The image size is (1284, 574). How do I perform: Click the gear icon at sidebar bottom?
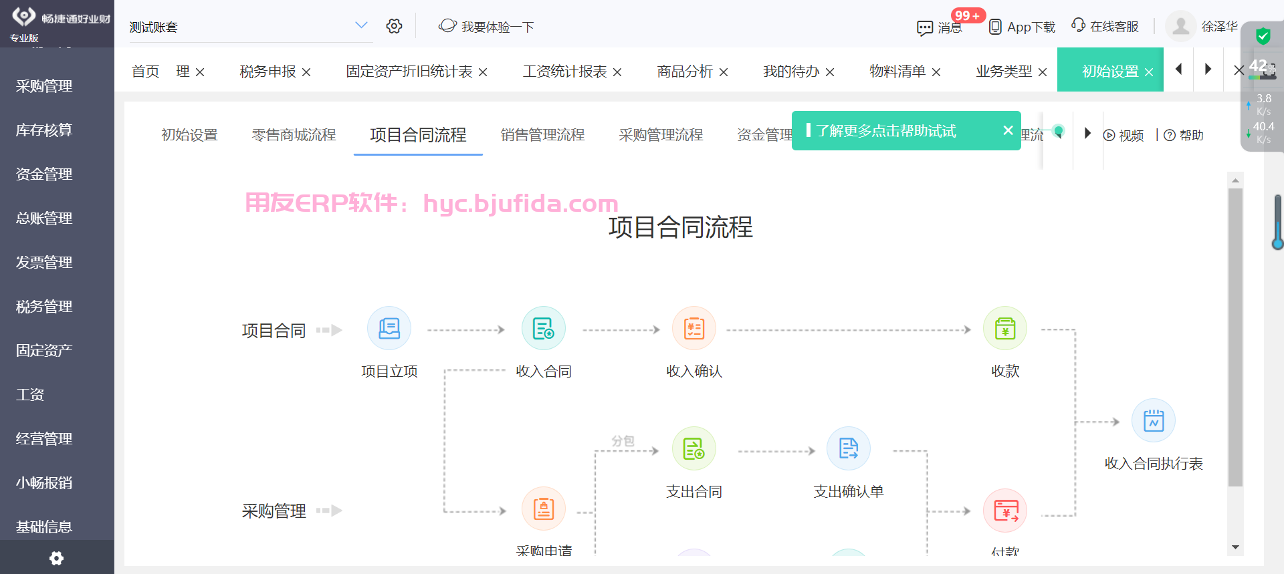57,558
